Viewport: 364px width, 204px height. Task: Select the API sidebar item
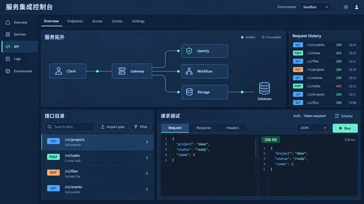(19, 46)
